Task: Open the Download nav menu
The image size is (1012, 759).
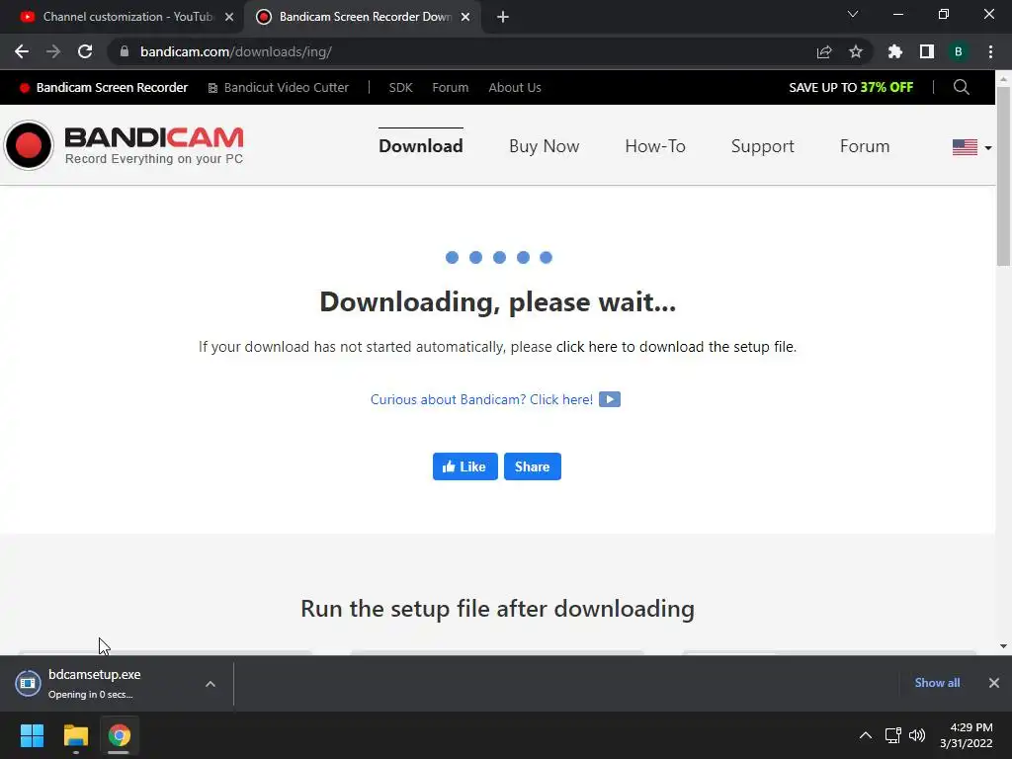Action: click(421, 146)
